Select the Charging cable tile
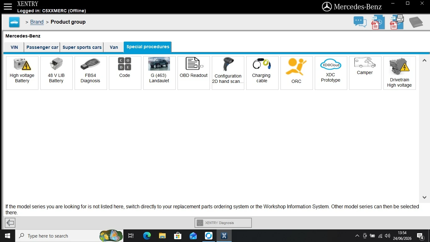Viewport: 430px width, 242px height. [x=262, y=73]
